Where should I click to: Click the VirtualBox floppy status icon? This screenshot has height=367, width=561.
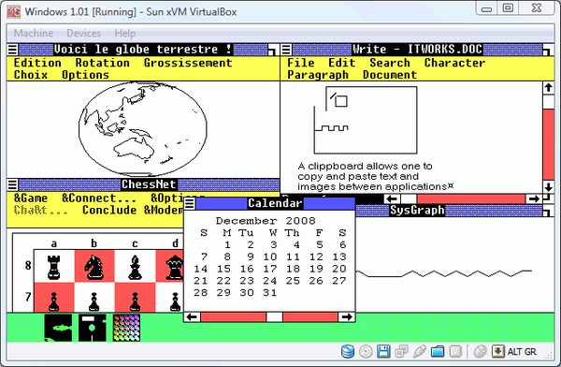[383, 352]
